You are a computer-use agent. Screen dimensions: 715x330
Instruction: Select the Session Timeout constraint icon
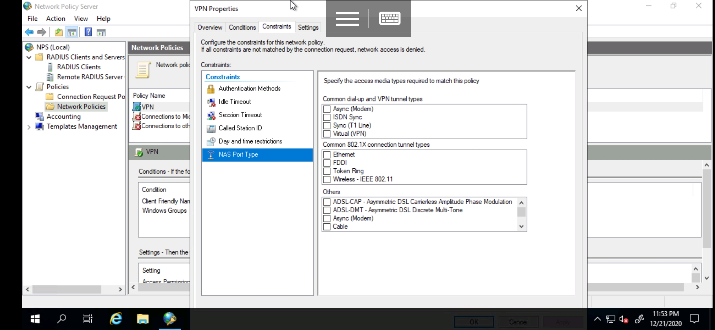(211, 115)
